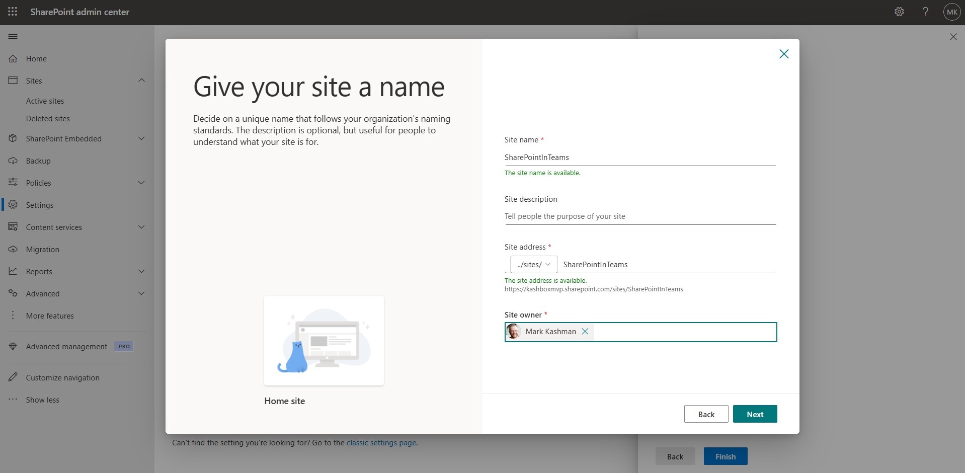
Task: Open the help question mark icon
Action: 925,12
